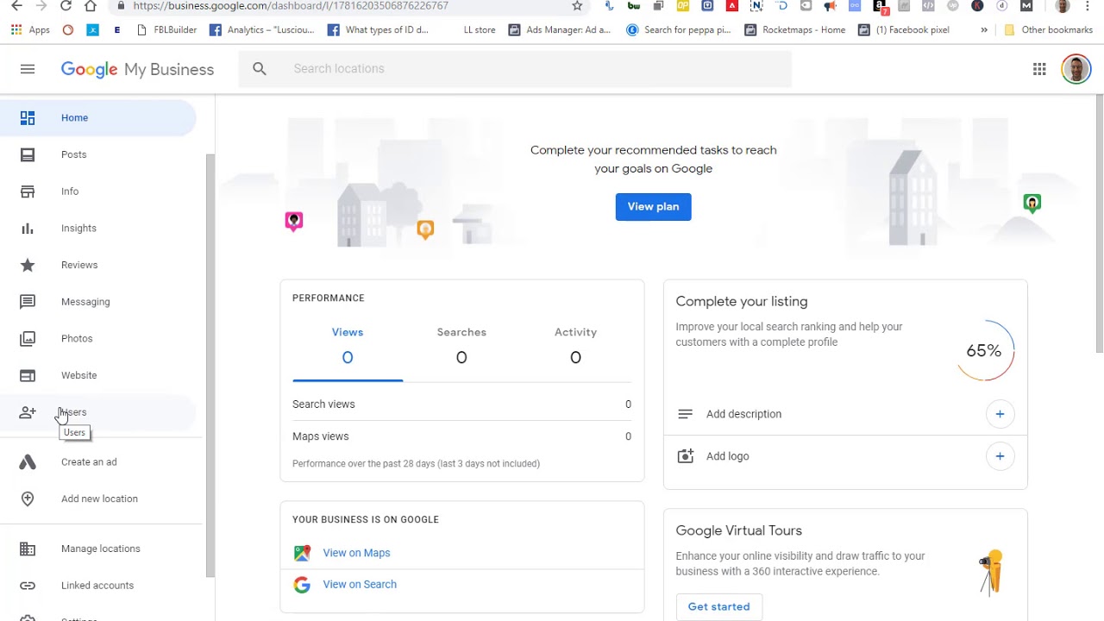This screenshot has width=1104, height=621.
Task: Click the Website icon in sidebar
Action: click(x=28, y=375)
